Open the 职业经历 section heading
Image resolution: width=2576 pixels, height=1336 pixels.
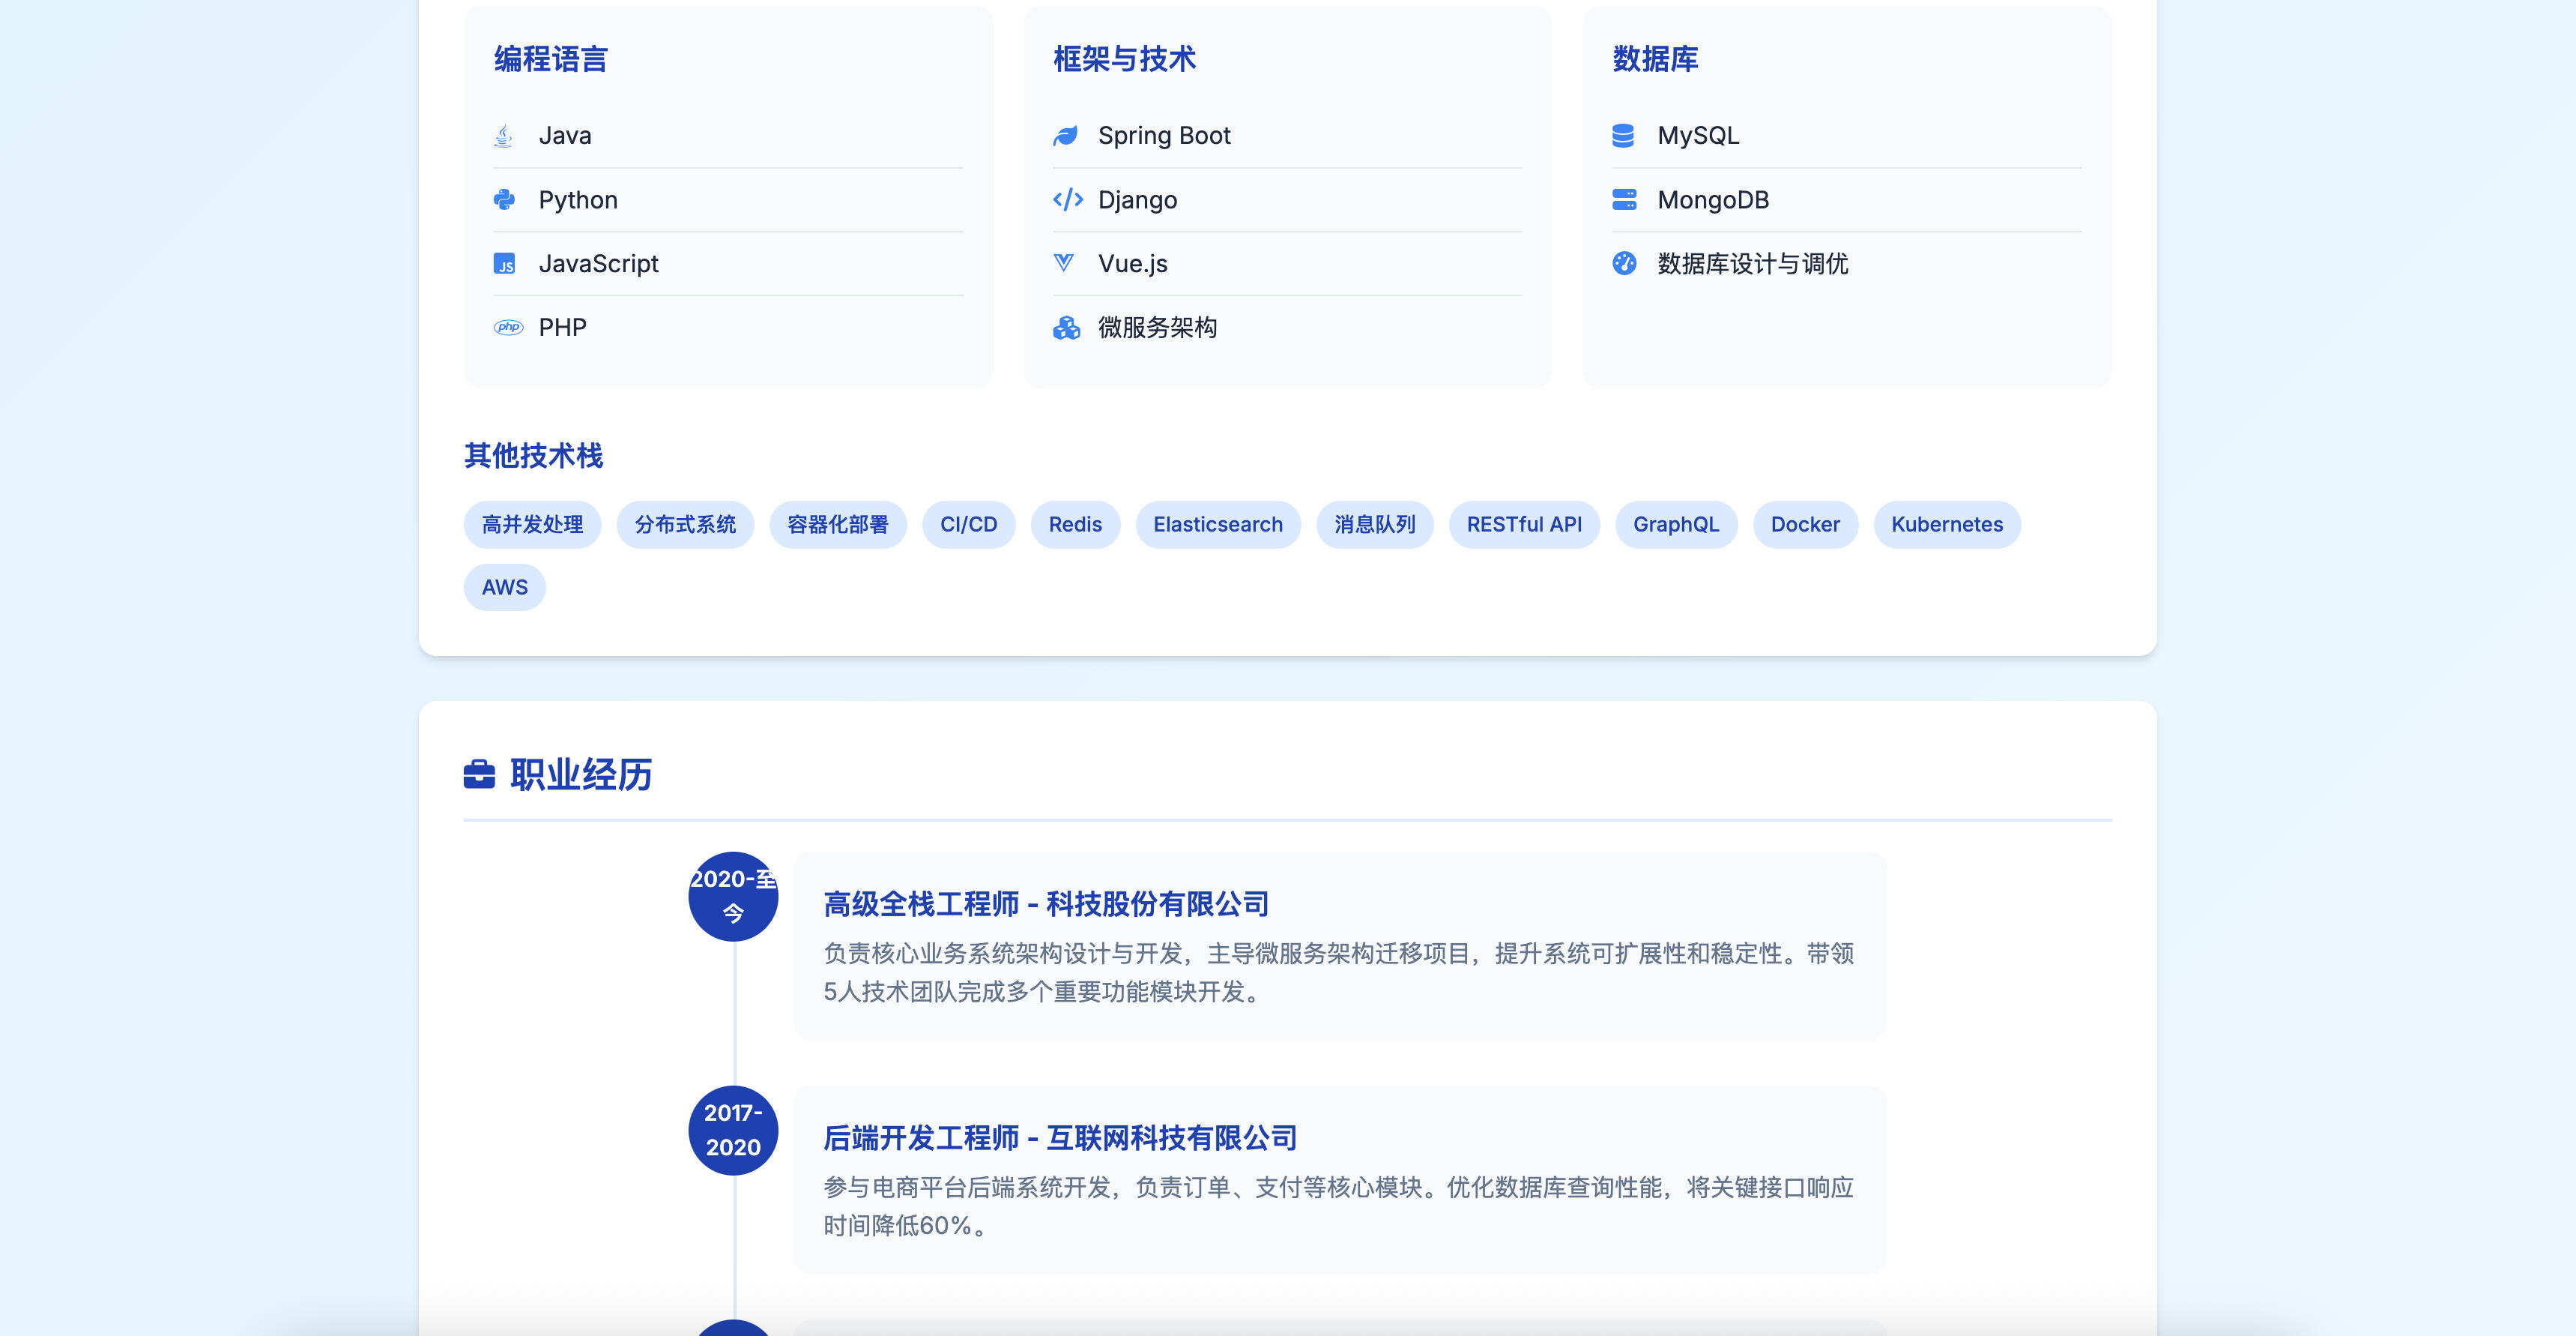tap(580, 774)
